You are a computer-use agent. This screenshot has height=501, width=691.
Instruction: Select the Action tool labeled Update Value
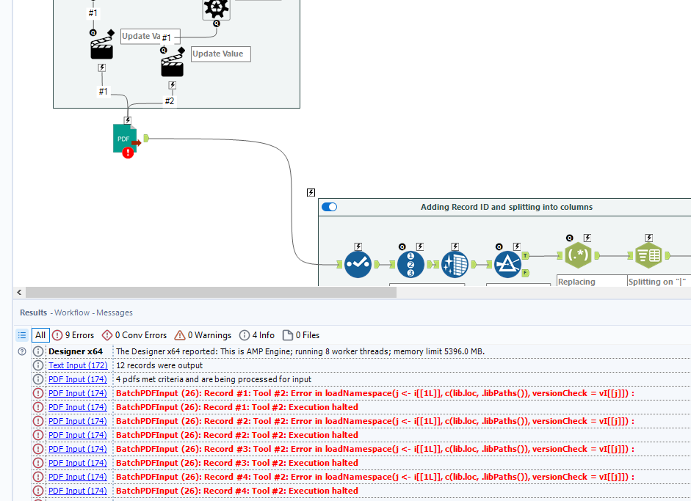point(172,62)
